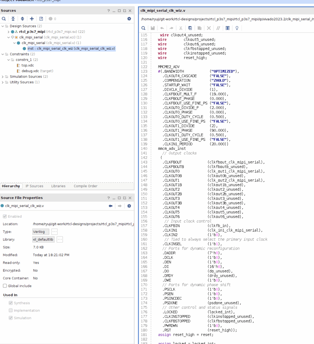314x344 pixels.
Task: Expand the Simulation Sources folder
Action: [3, 77]
